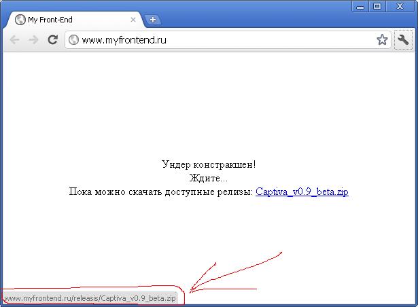Minimize the browser window
Screen dimensions: 418x307
[360, 6]
